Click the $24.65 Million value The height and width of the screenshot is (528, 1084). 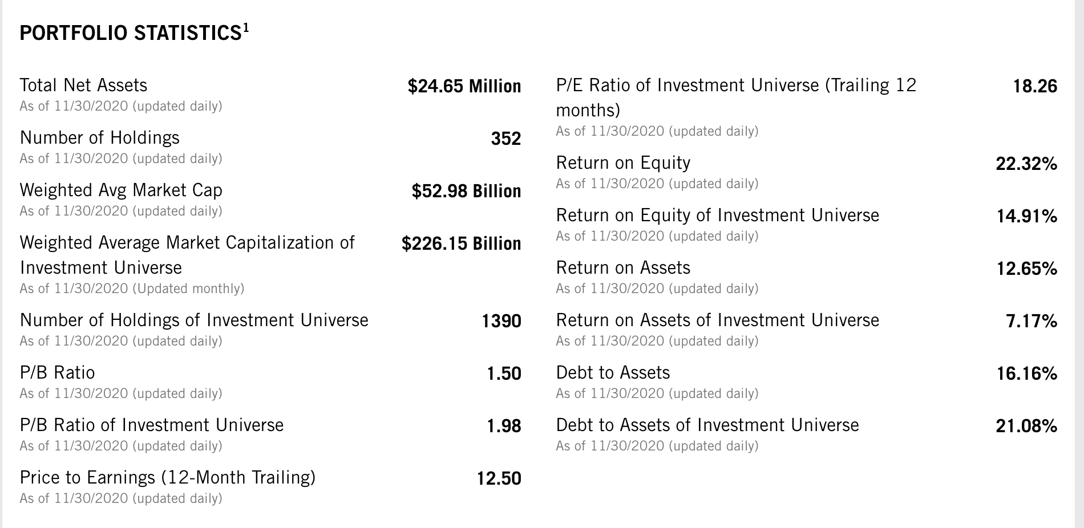(464, 87)
